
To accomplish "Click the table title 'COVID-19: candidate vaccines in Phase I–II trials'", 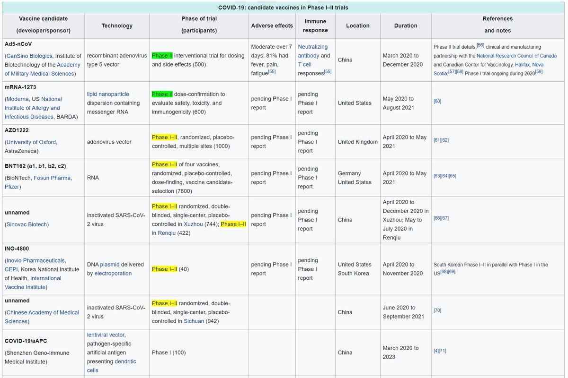I will tap(283, 8).
